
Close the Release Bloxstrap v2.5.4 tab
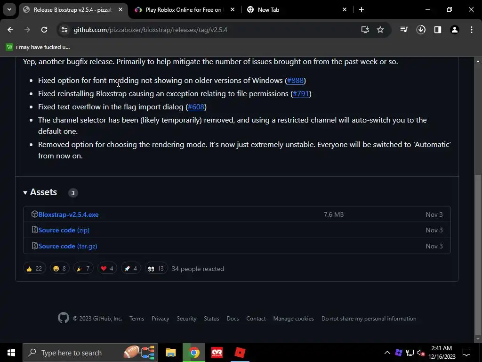pos(120,10)
